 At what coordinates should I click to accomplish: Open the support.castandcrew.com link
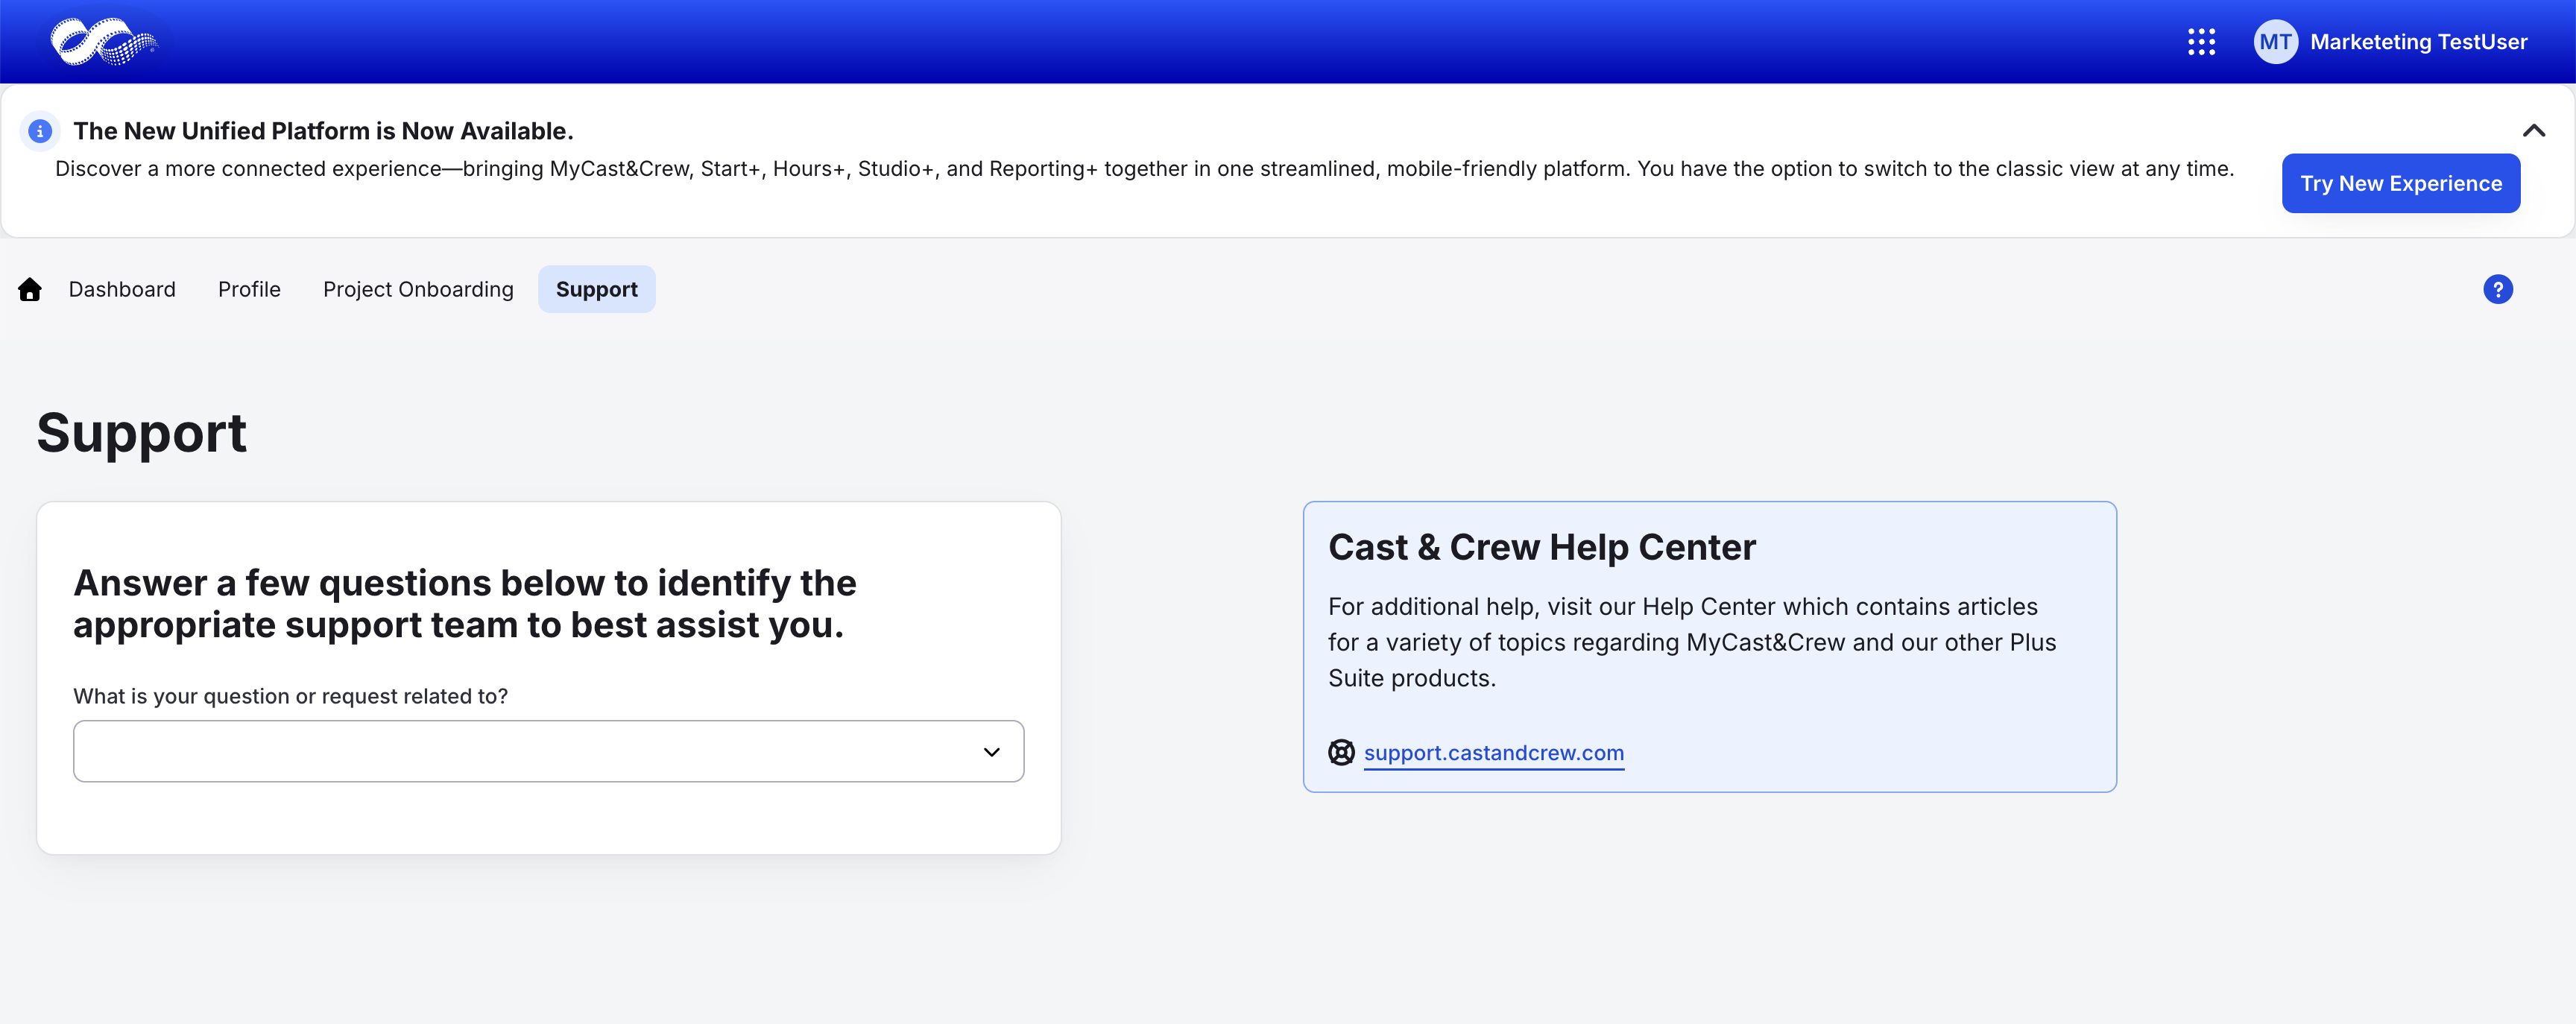coord(1493,753)
